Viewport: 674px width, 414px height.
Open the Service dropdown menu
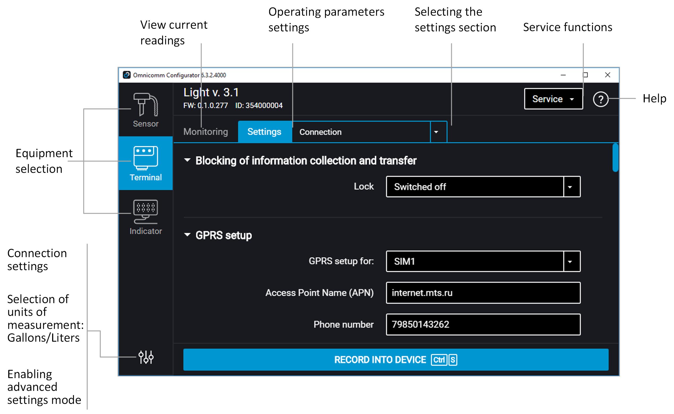pyautogui.click(x=553, y=99)
